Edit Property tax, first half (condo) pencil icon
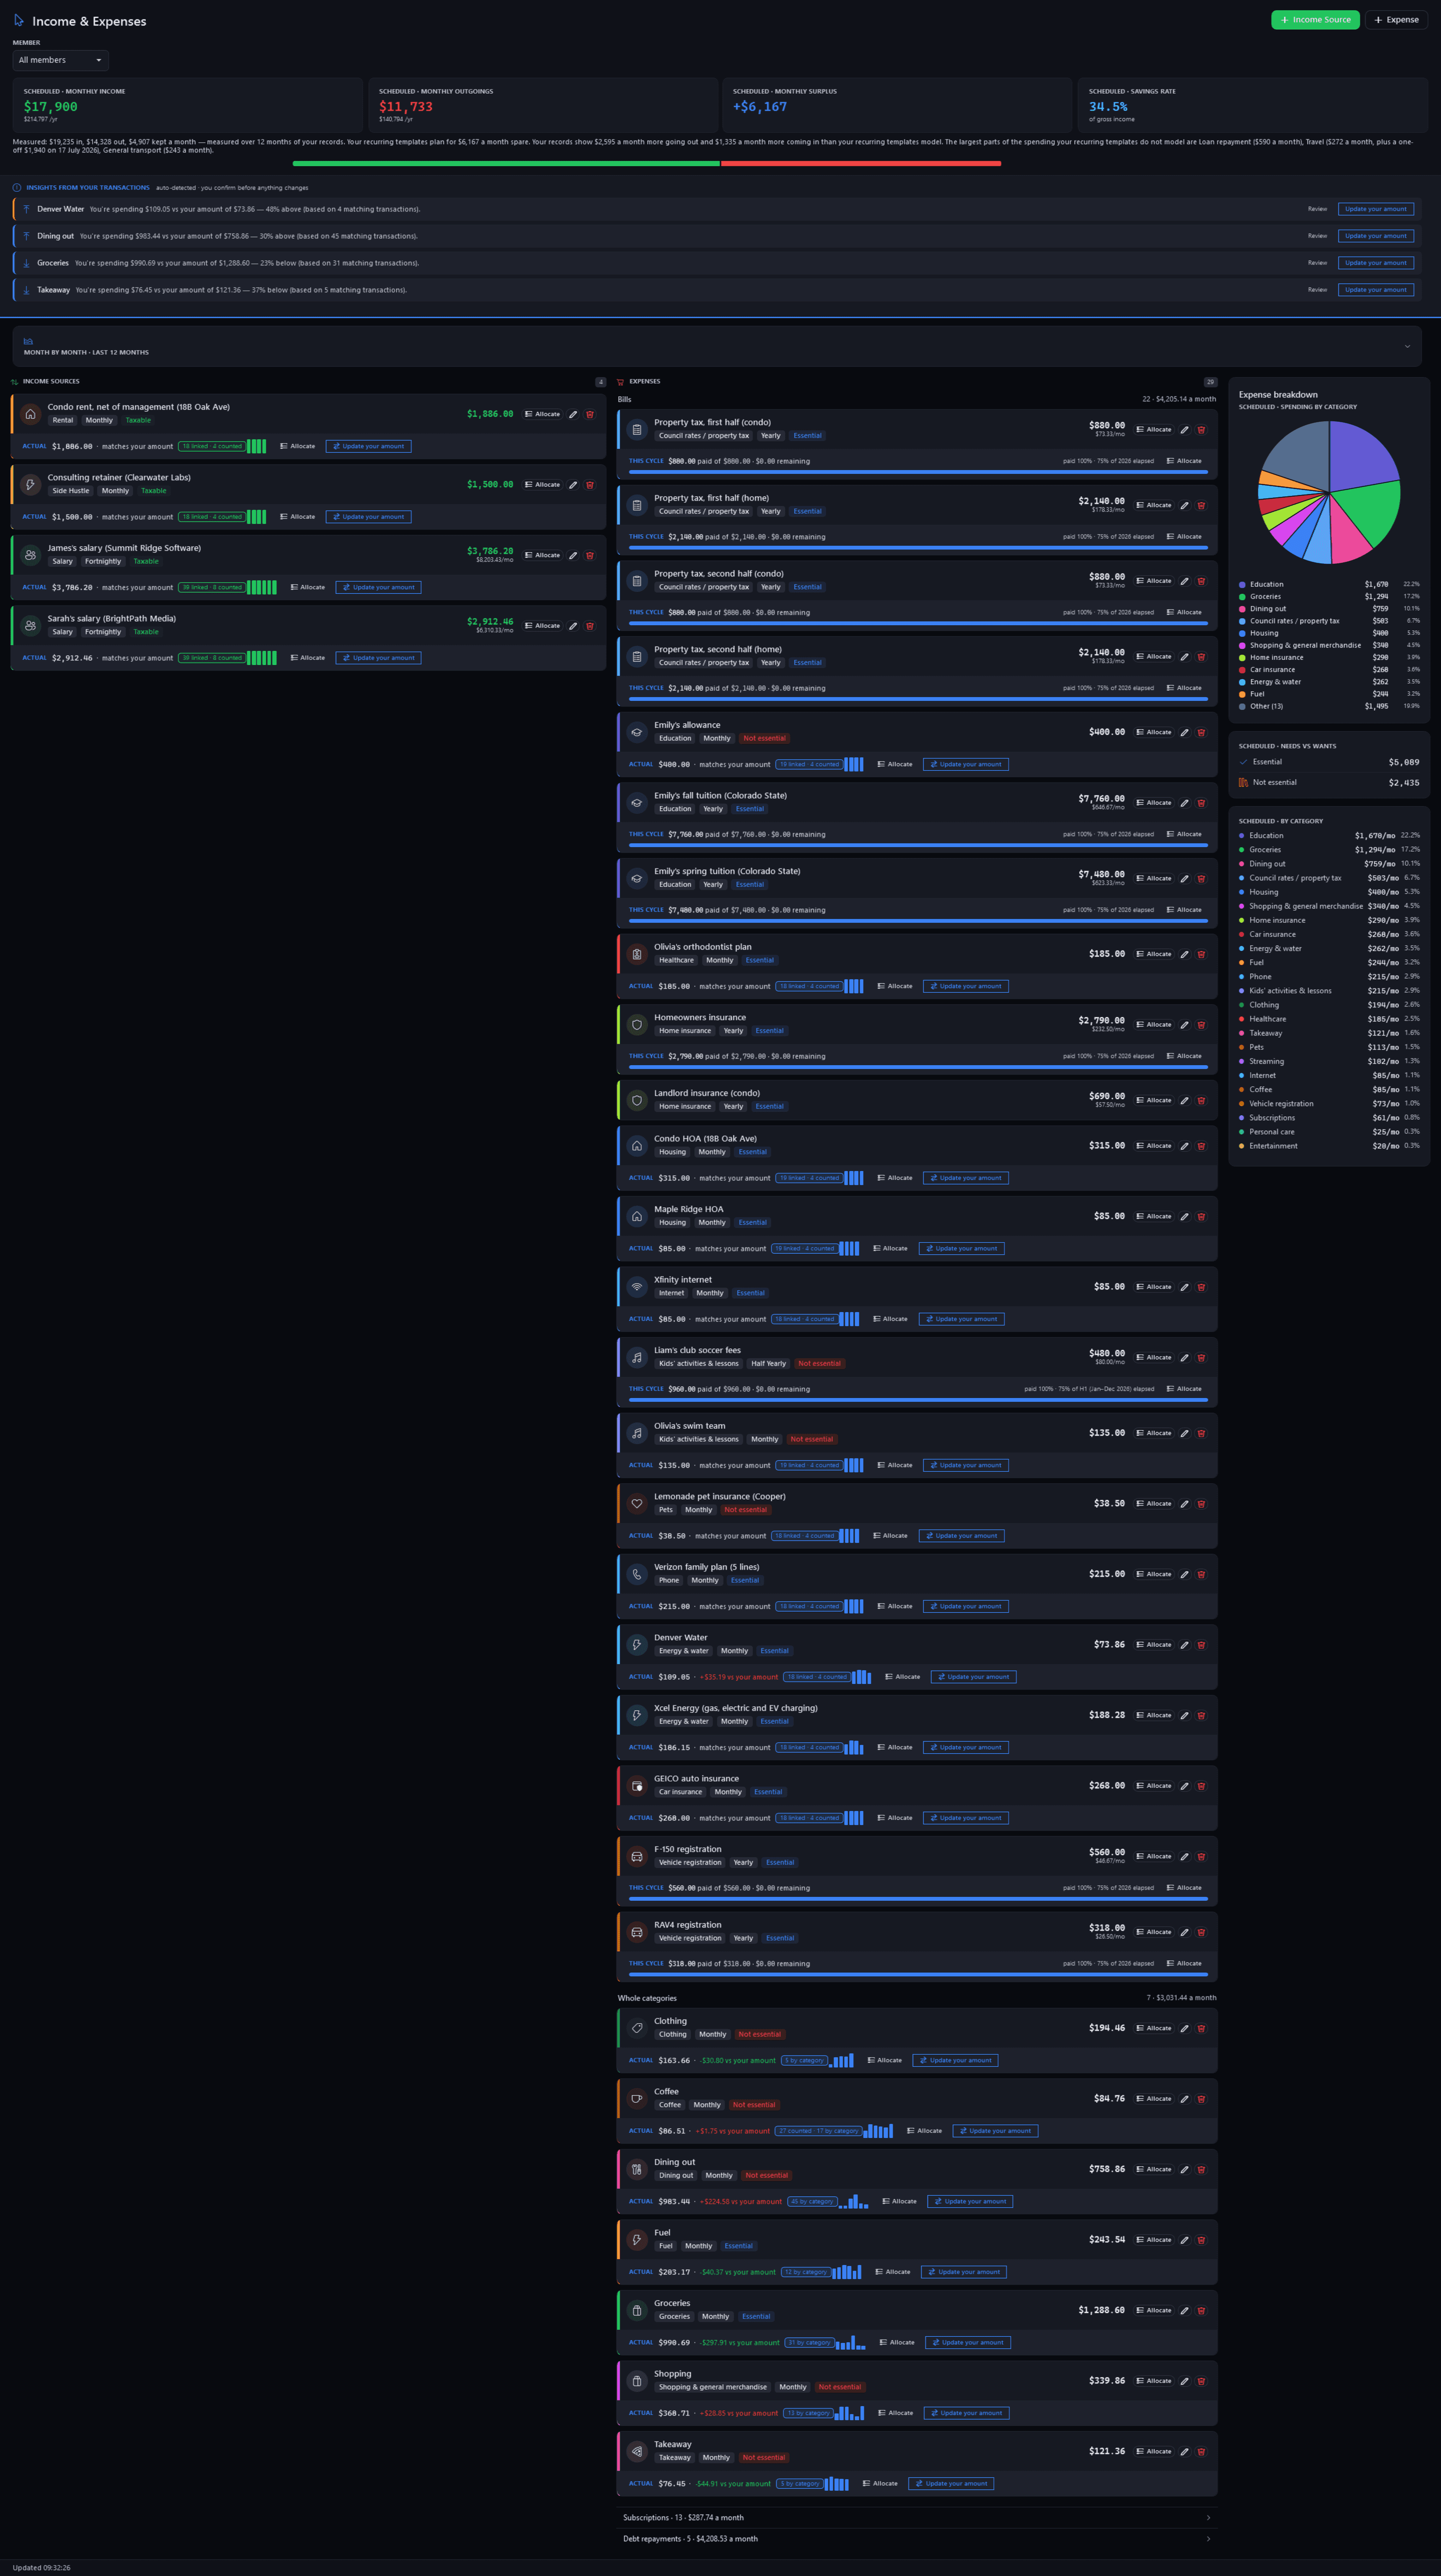 pos(1184,430)
